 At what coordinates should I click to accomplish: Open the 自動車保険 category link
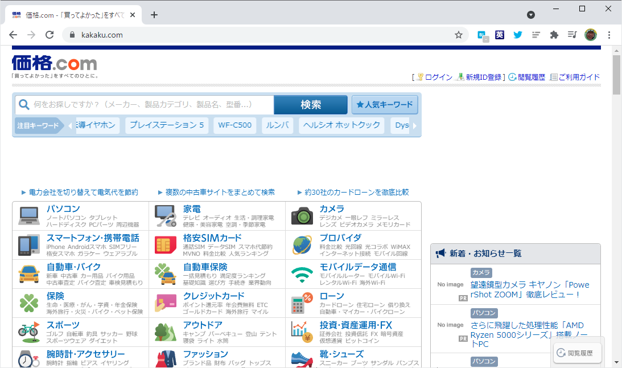coord(205,267)
